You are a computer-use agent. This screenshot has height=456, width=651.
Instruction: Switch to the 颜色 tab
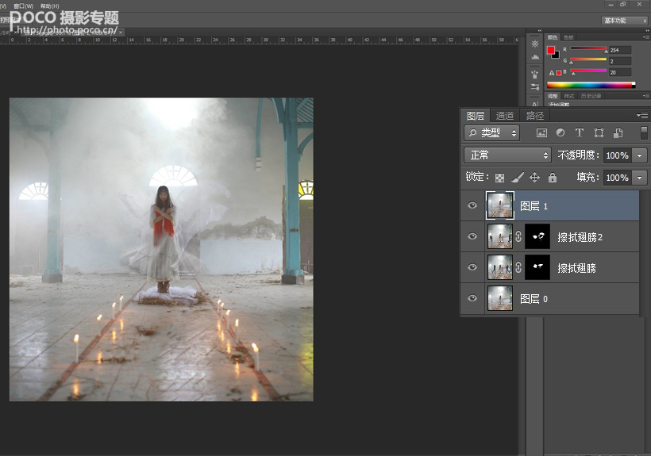pyautogui.click(x=553, y=37)
